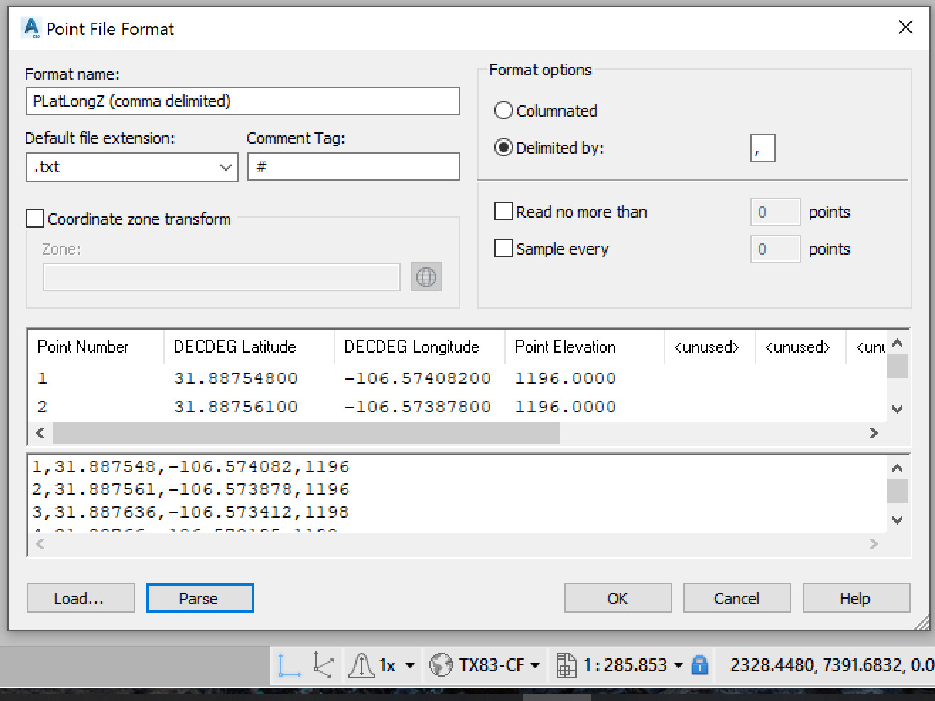Viewport: 935px width, 701px height.
Task: Check Read no more than points option
Action: click(x=504, y=211)
